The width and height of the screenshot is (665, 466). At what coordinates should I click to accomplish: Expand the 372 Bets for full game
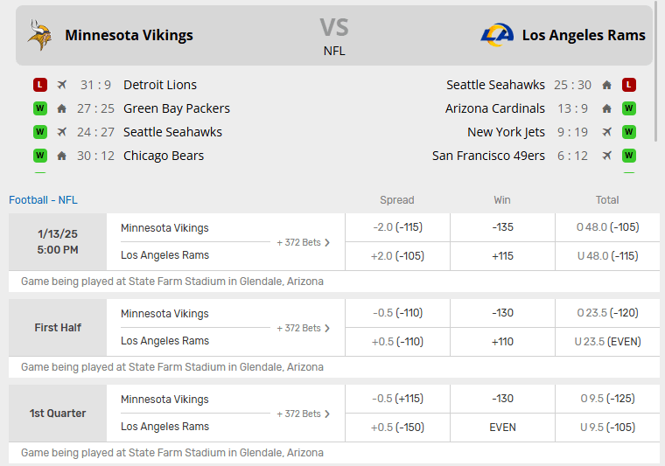(x=304, y=242)
